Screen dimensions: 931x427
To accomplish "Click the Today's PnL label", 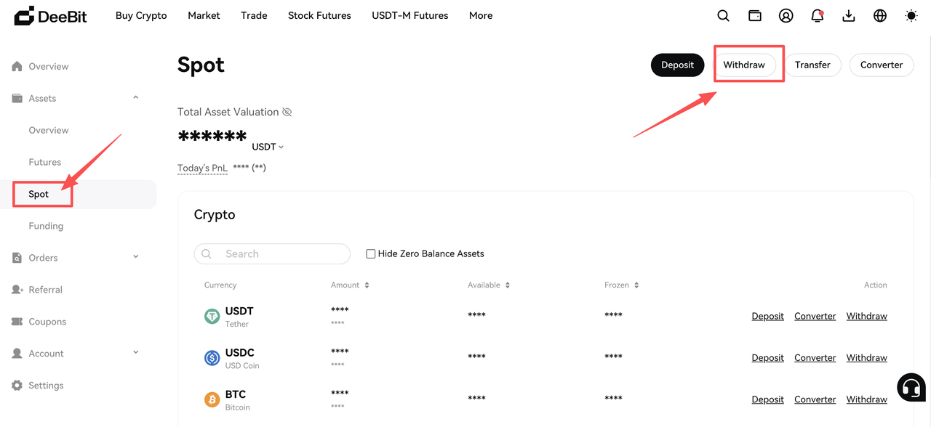I will point(202,168).
